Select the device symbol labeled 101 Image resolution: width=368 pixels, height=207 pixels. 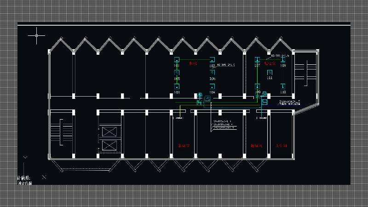pos(177,60)
